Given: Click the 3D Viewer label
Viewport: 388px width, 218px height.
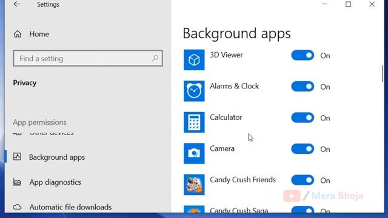Looking at the screenshot, I should tap(226, 55).
